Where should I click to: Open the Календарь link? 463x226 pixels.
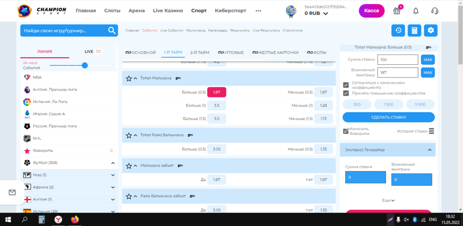(218, 31)
